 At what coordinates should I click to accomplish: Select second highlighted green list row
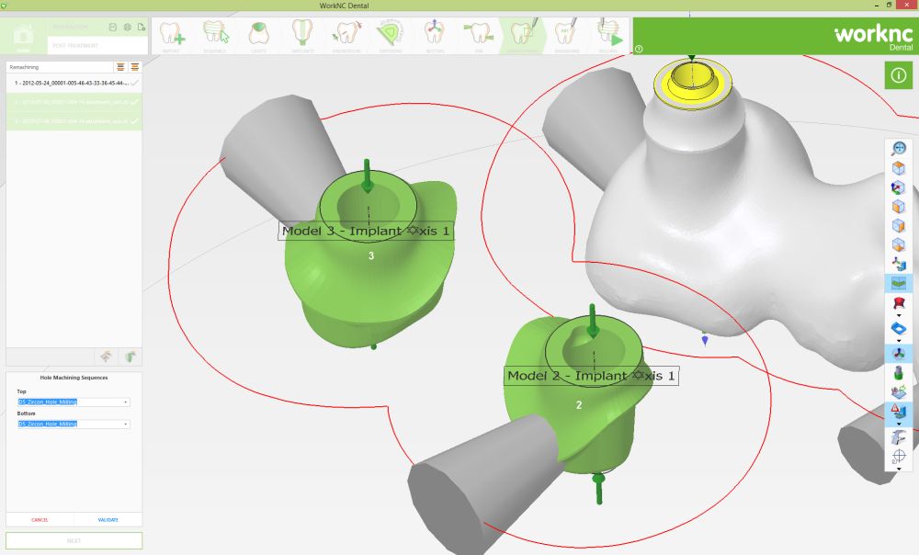pyautogui.click(x=74, y=102)
